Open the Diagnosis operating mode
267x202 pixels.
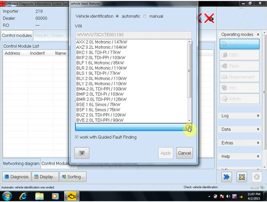coord(239,44)
